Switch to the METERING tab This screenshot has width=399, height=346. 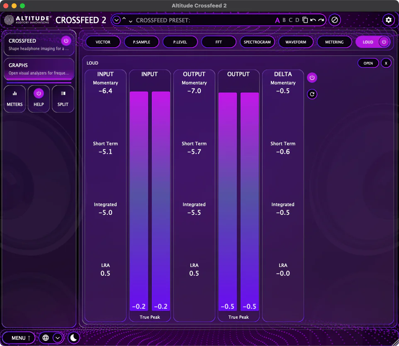[x=334, y=42]
